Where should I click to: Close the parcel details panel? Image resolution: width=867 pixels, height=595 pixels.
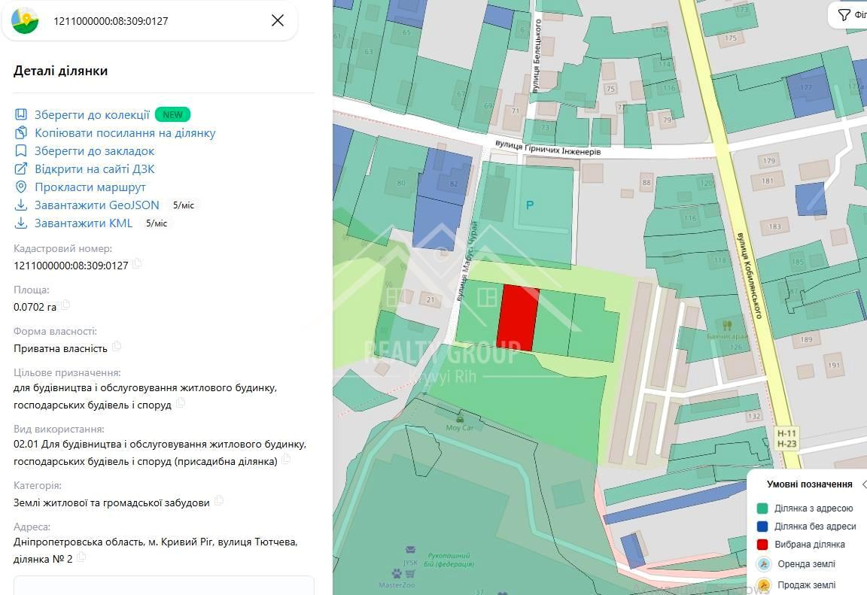point(278,20)
